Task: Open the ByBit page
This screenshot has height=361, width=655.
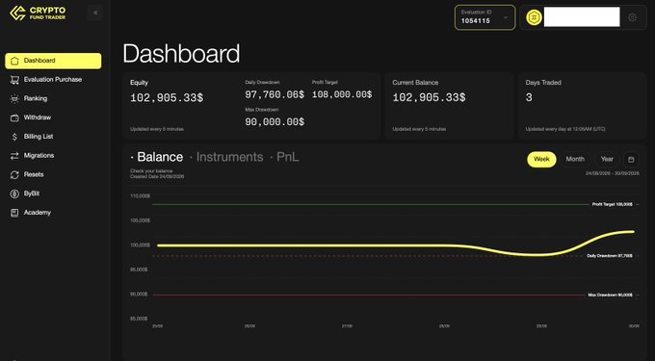Action: click(x=32, y=193)
